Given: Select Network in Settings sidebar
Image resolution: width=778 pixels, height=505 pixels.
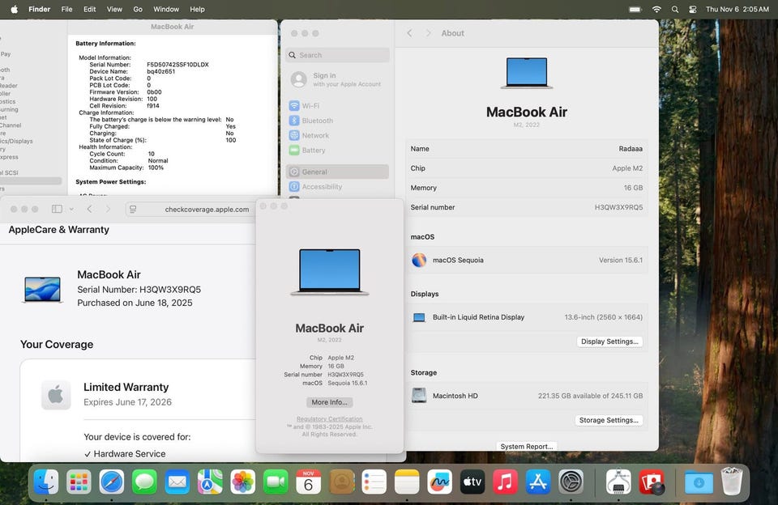Looking at the screenshot, I should coord(315,135).
